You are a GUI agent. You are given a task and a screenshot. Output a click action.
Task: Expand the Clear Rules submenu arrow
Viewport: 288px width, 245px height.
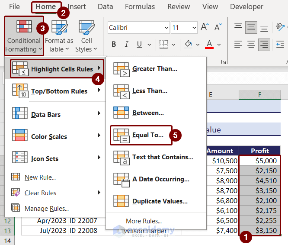99,193
